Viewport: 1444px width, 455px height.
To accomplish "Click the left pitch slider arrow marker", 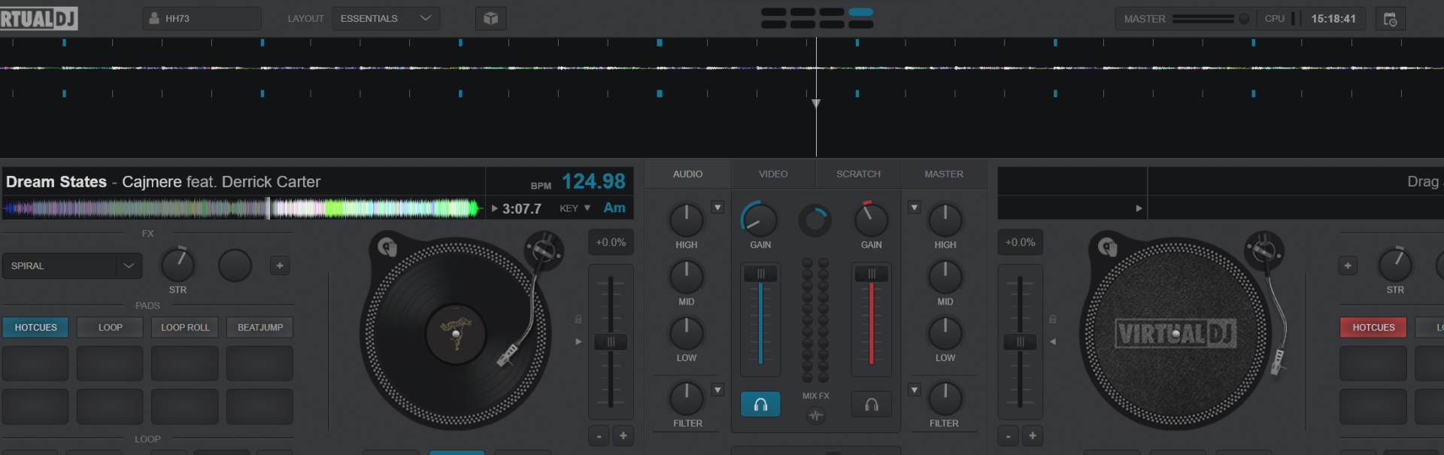I will pyautogui.click(x=578, y=341).
